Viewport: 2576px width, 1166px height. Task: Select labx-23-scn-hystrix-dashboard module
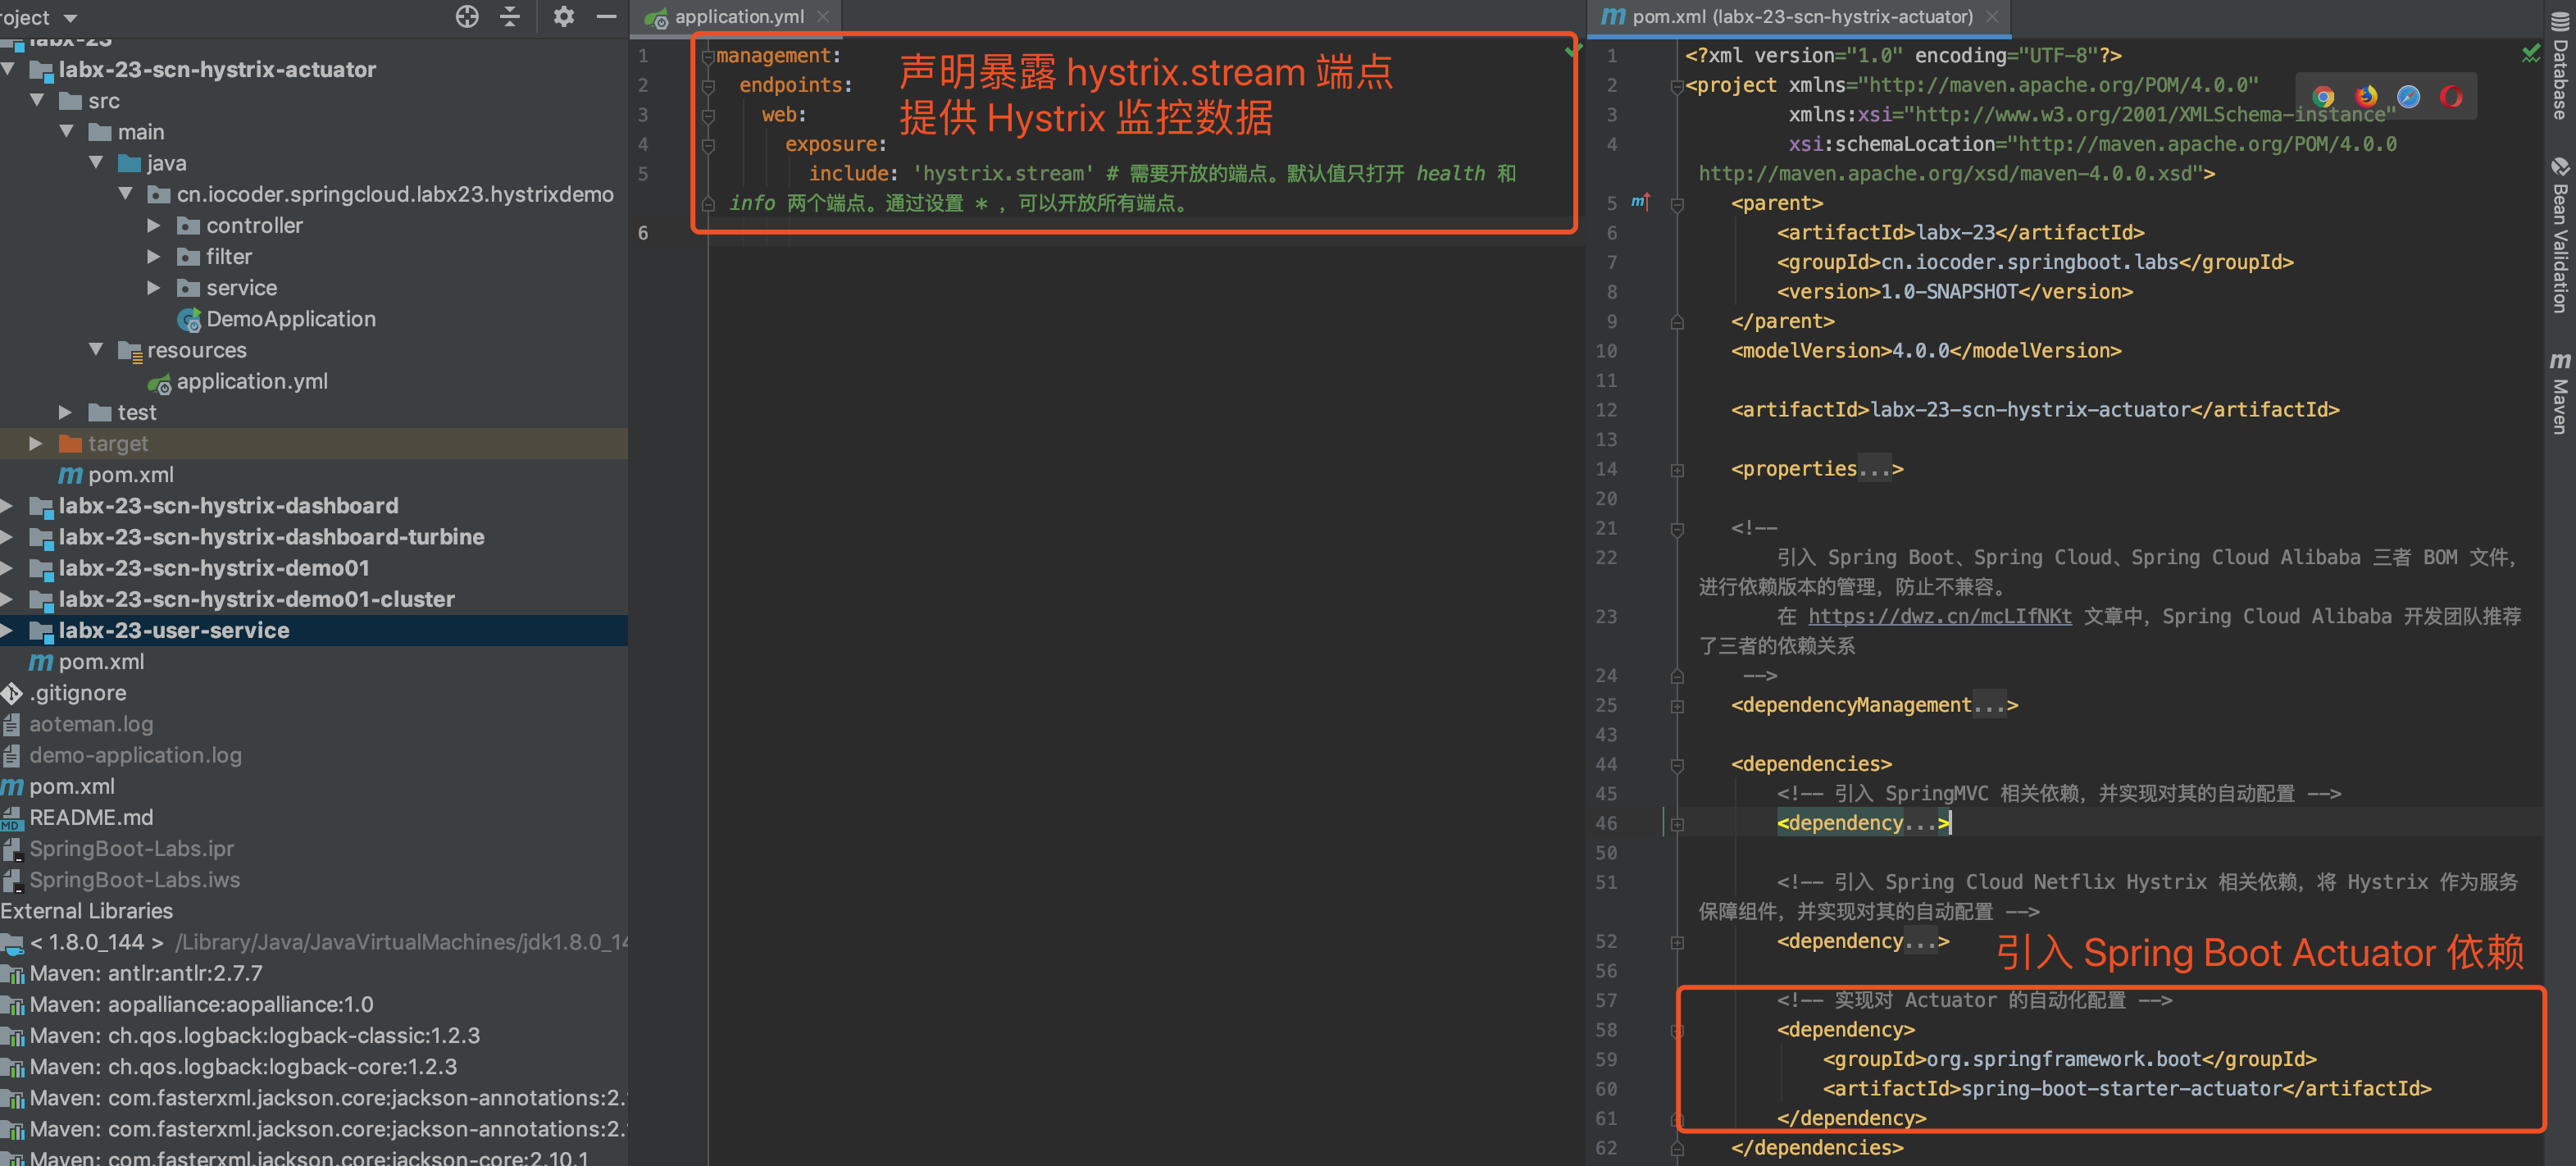coord(228,506)
